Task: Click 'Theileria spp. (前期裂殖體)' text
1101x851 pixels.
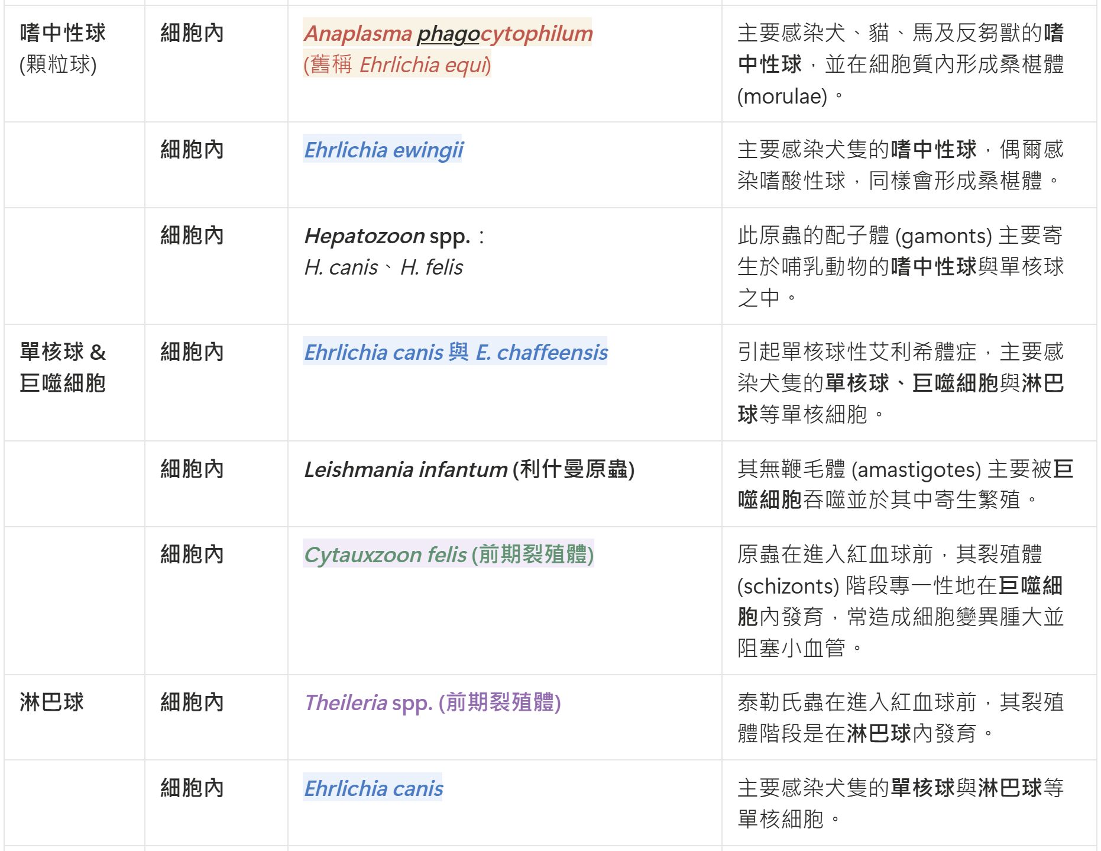Action: [432, 702]
